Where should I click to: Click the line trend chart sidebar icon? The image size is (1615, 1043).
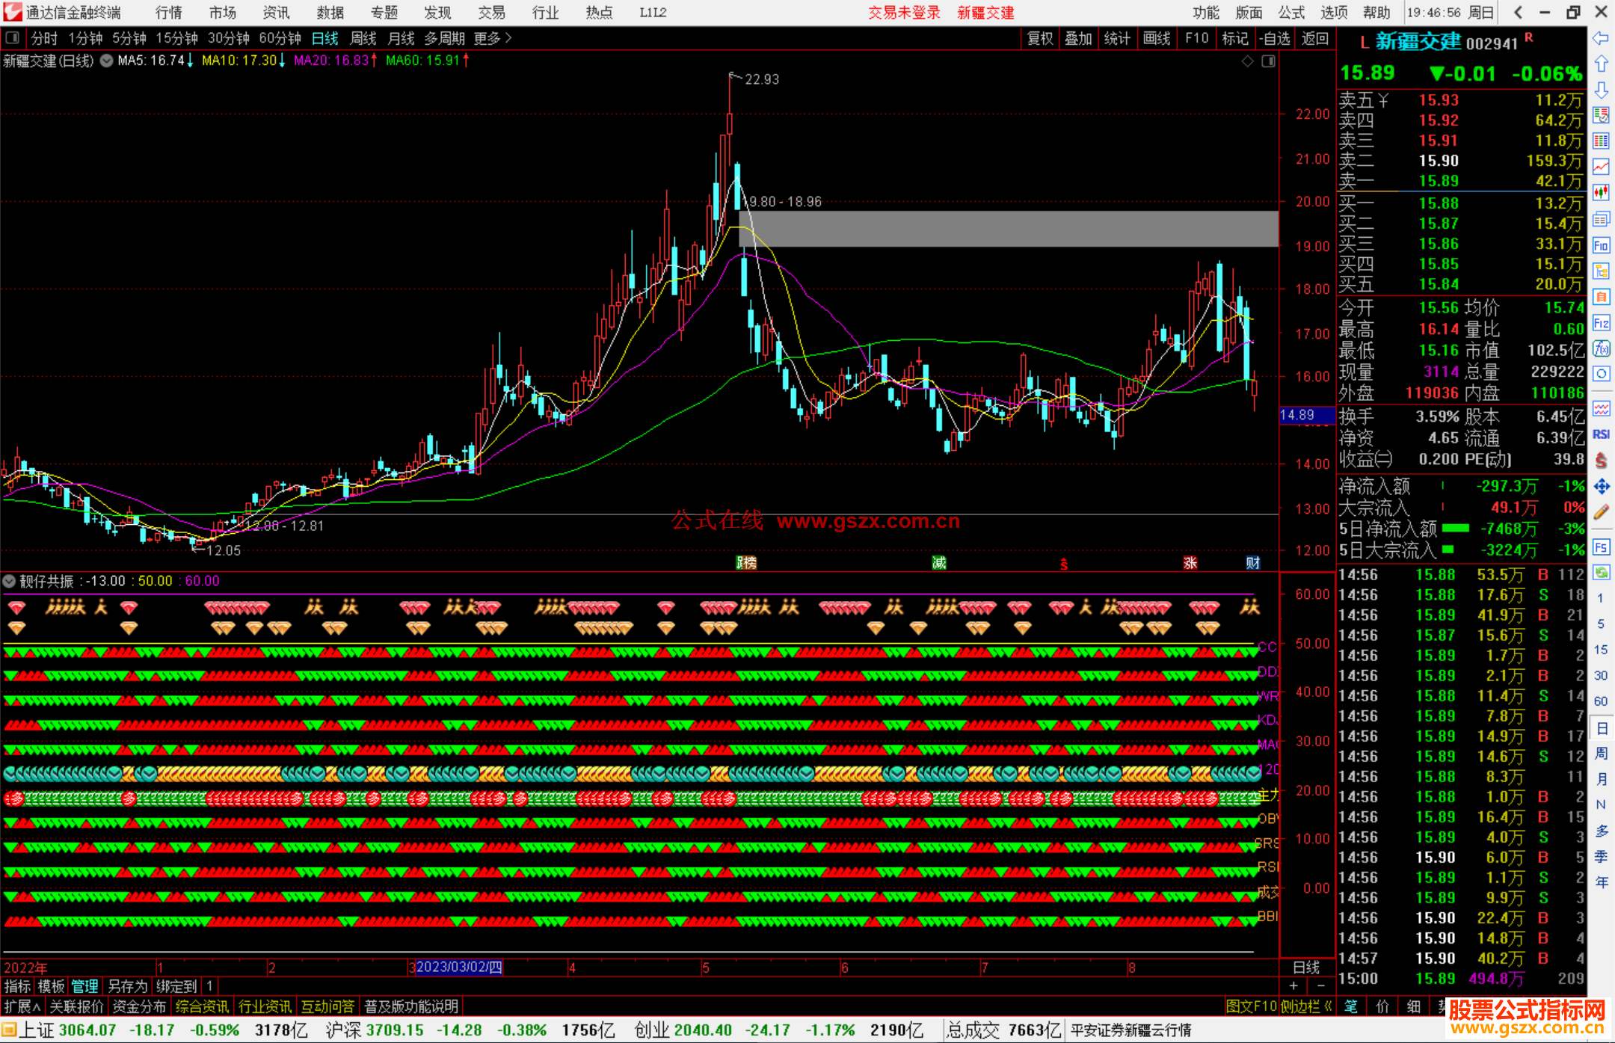click(x=1601, y=167)
